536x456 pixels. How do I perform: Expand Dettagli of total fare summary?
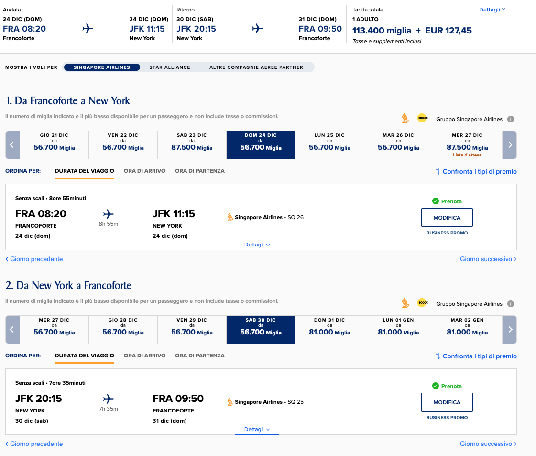pyautogui.click(x=492, y=10)
